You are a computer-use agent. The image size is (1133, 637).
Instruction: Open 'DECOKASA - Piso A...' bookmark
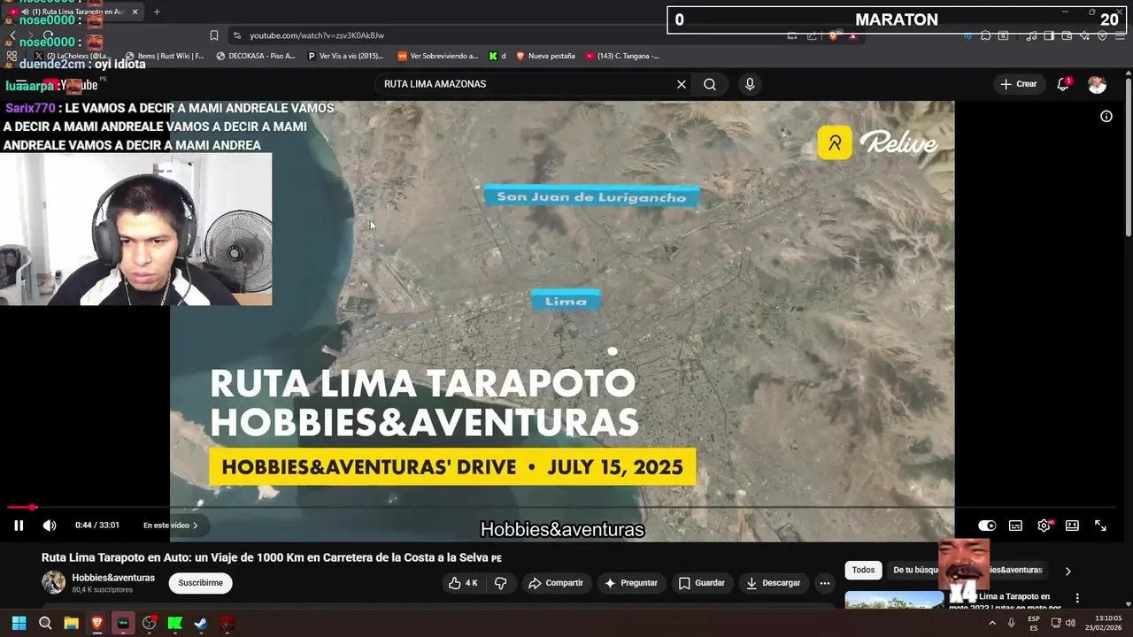[x=256, y=56]
